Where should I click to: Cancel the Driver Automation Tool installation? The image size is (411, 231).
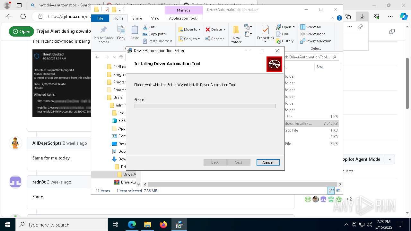[x=268, y=162]
